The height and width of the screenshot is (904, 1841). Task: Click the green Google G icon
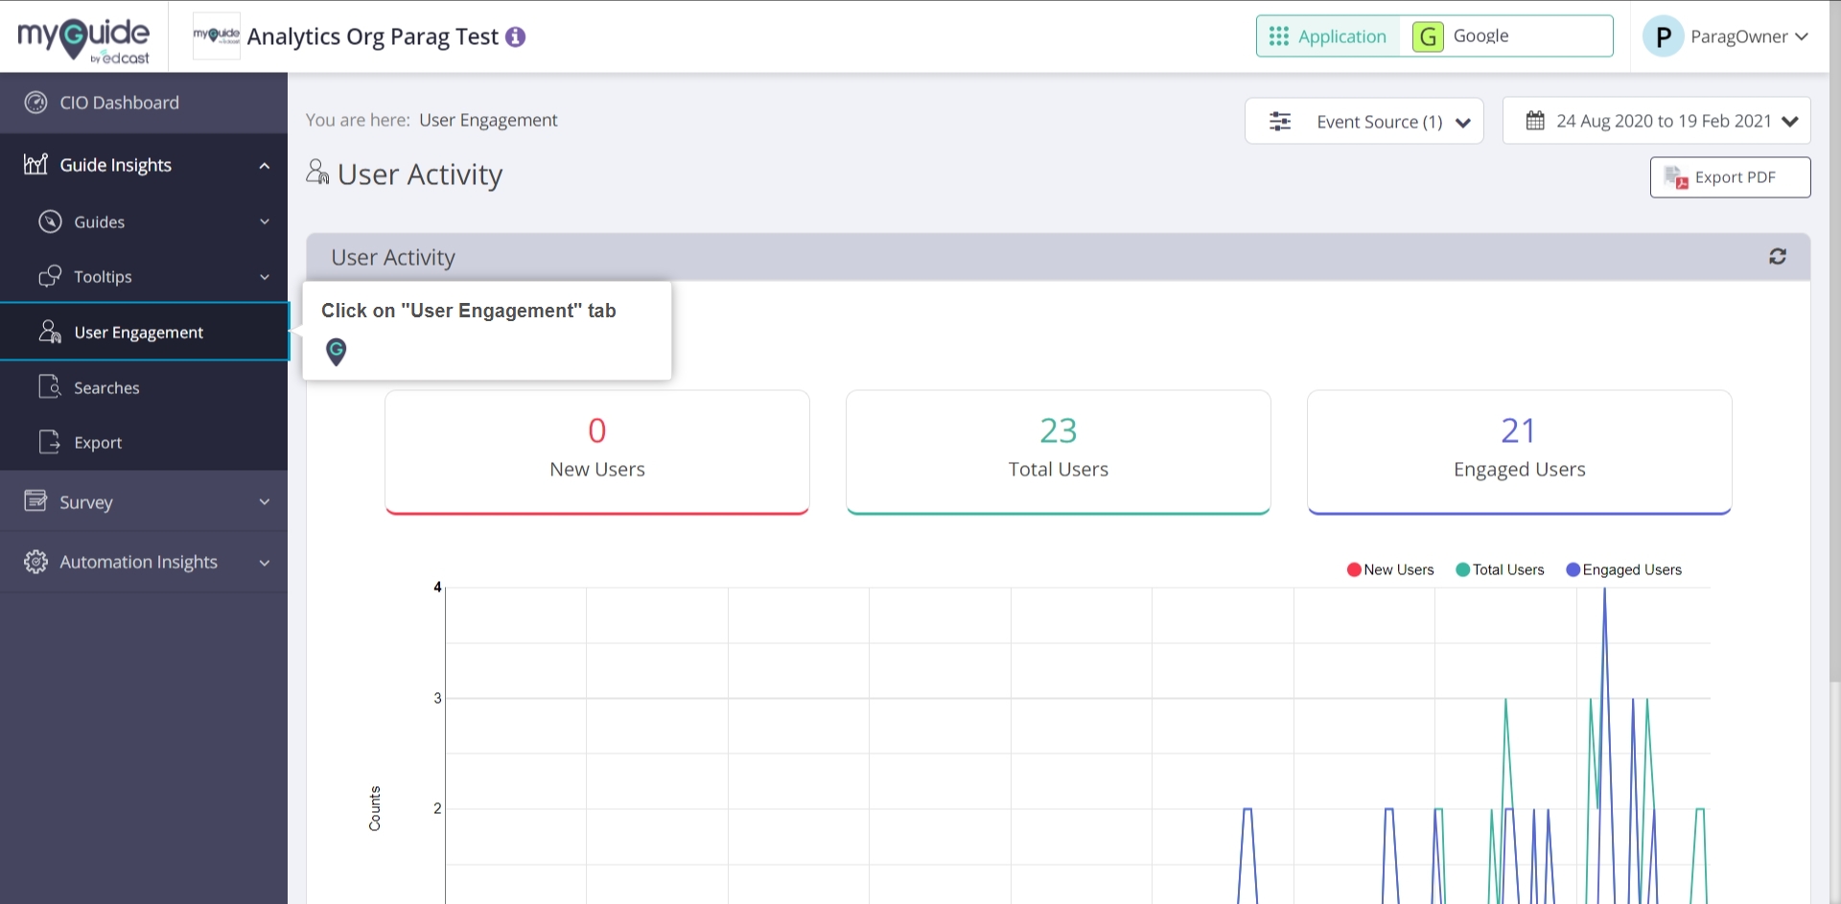click(x=1428, y=36)
